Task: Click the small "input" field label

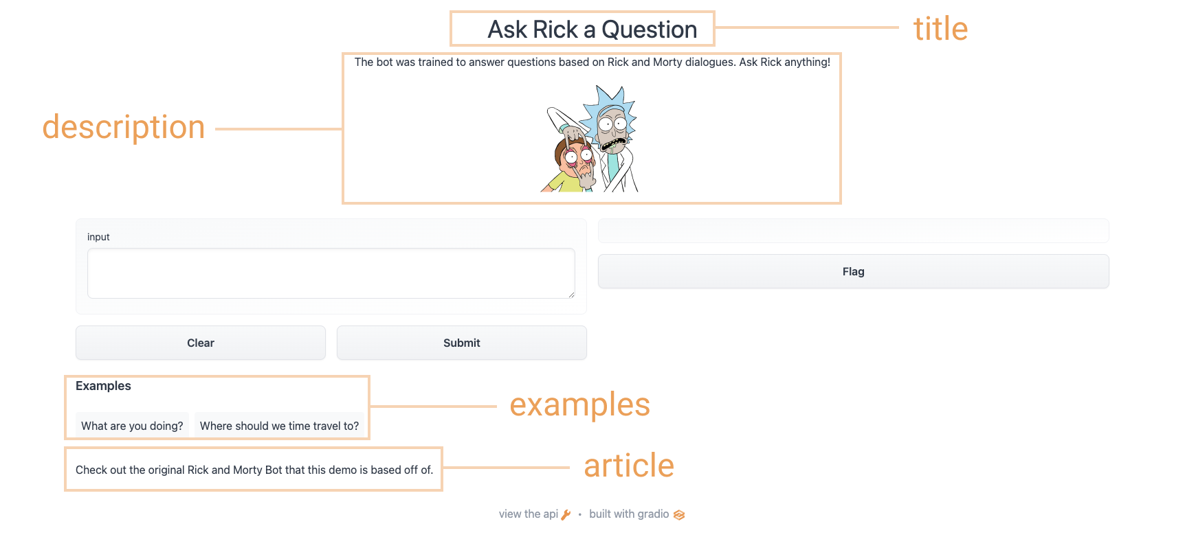Action: [x=98, y=237]
